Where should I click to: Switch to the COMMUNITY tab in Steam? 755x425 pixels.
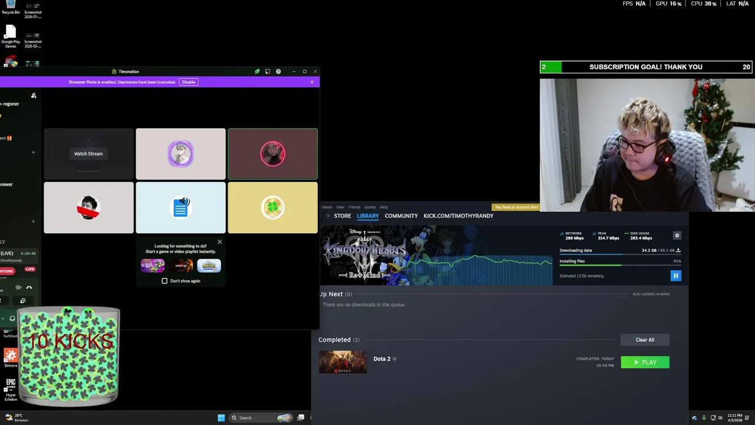401,216
